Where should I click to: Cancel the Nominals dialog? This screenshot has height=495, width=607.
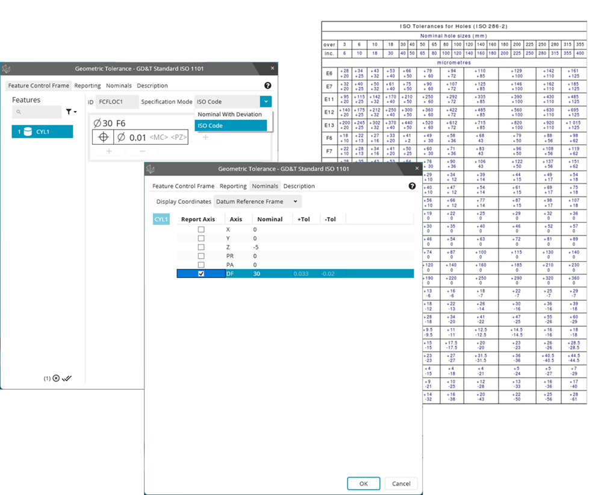[401, 484]
